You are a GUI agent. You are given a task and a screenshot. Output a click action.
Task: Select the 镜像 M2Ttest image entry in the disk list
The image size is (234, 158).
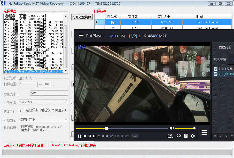click(34, 71)
